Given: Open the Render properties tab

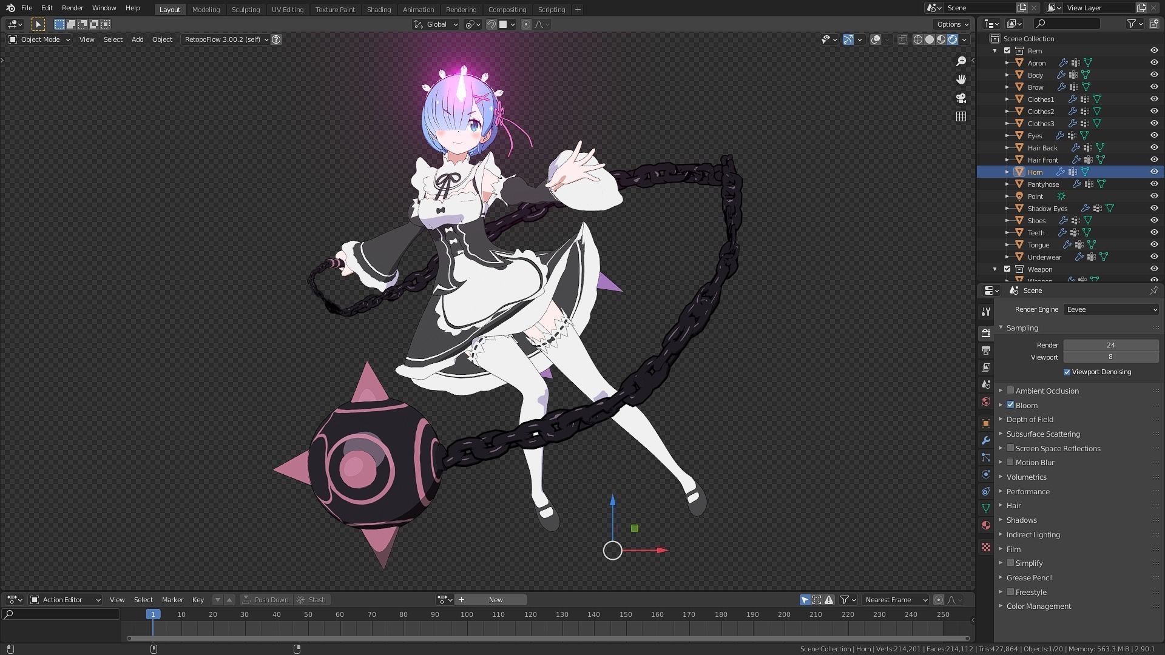Looking at the screenshot, I should click(986, 334).
